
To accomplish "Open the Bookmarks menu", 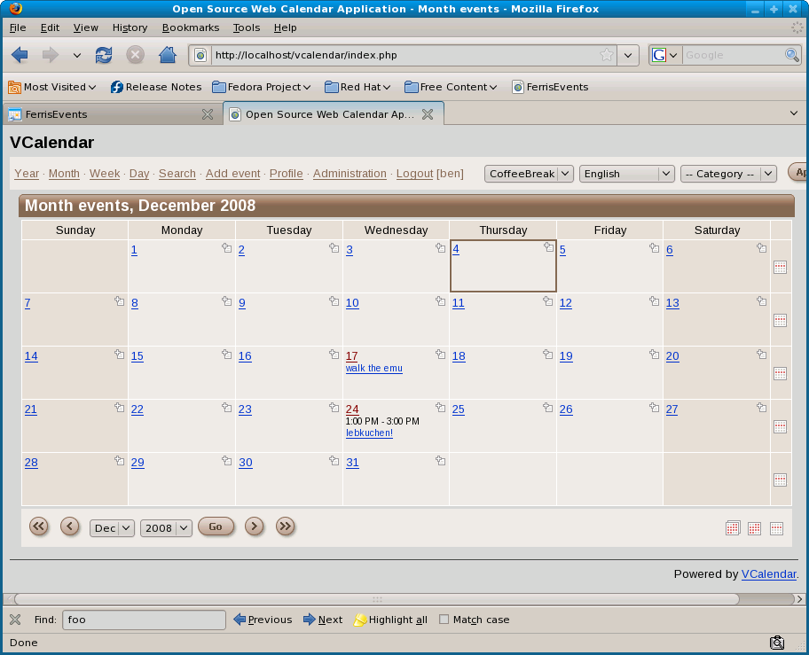I will pos(191,27).
